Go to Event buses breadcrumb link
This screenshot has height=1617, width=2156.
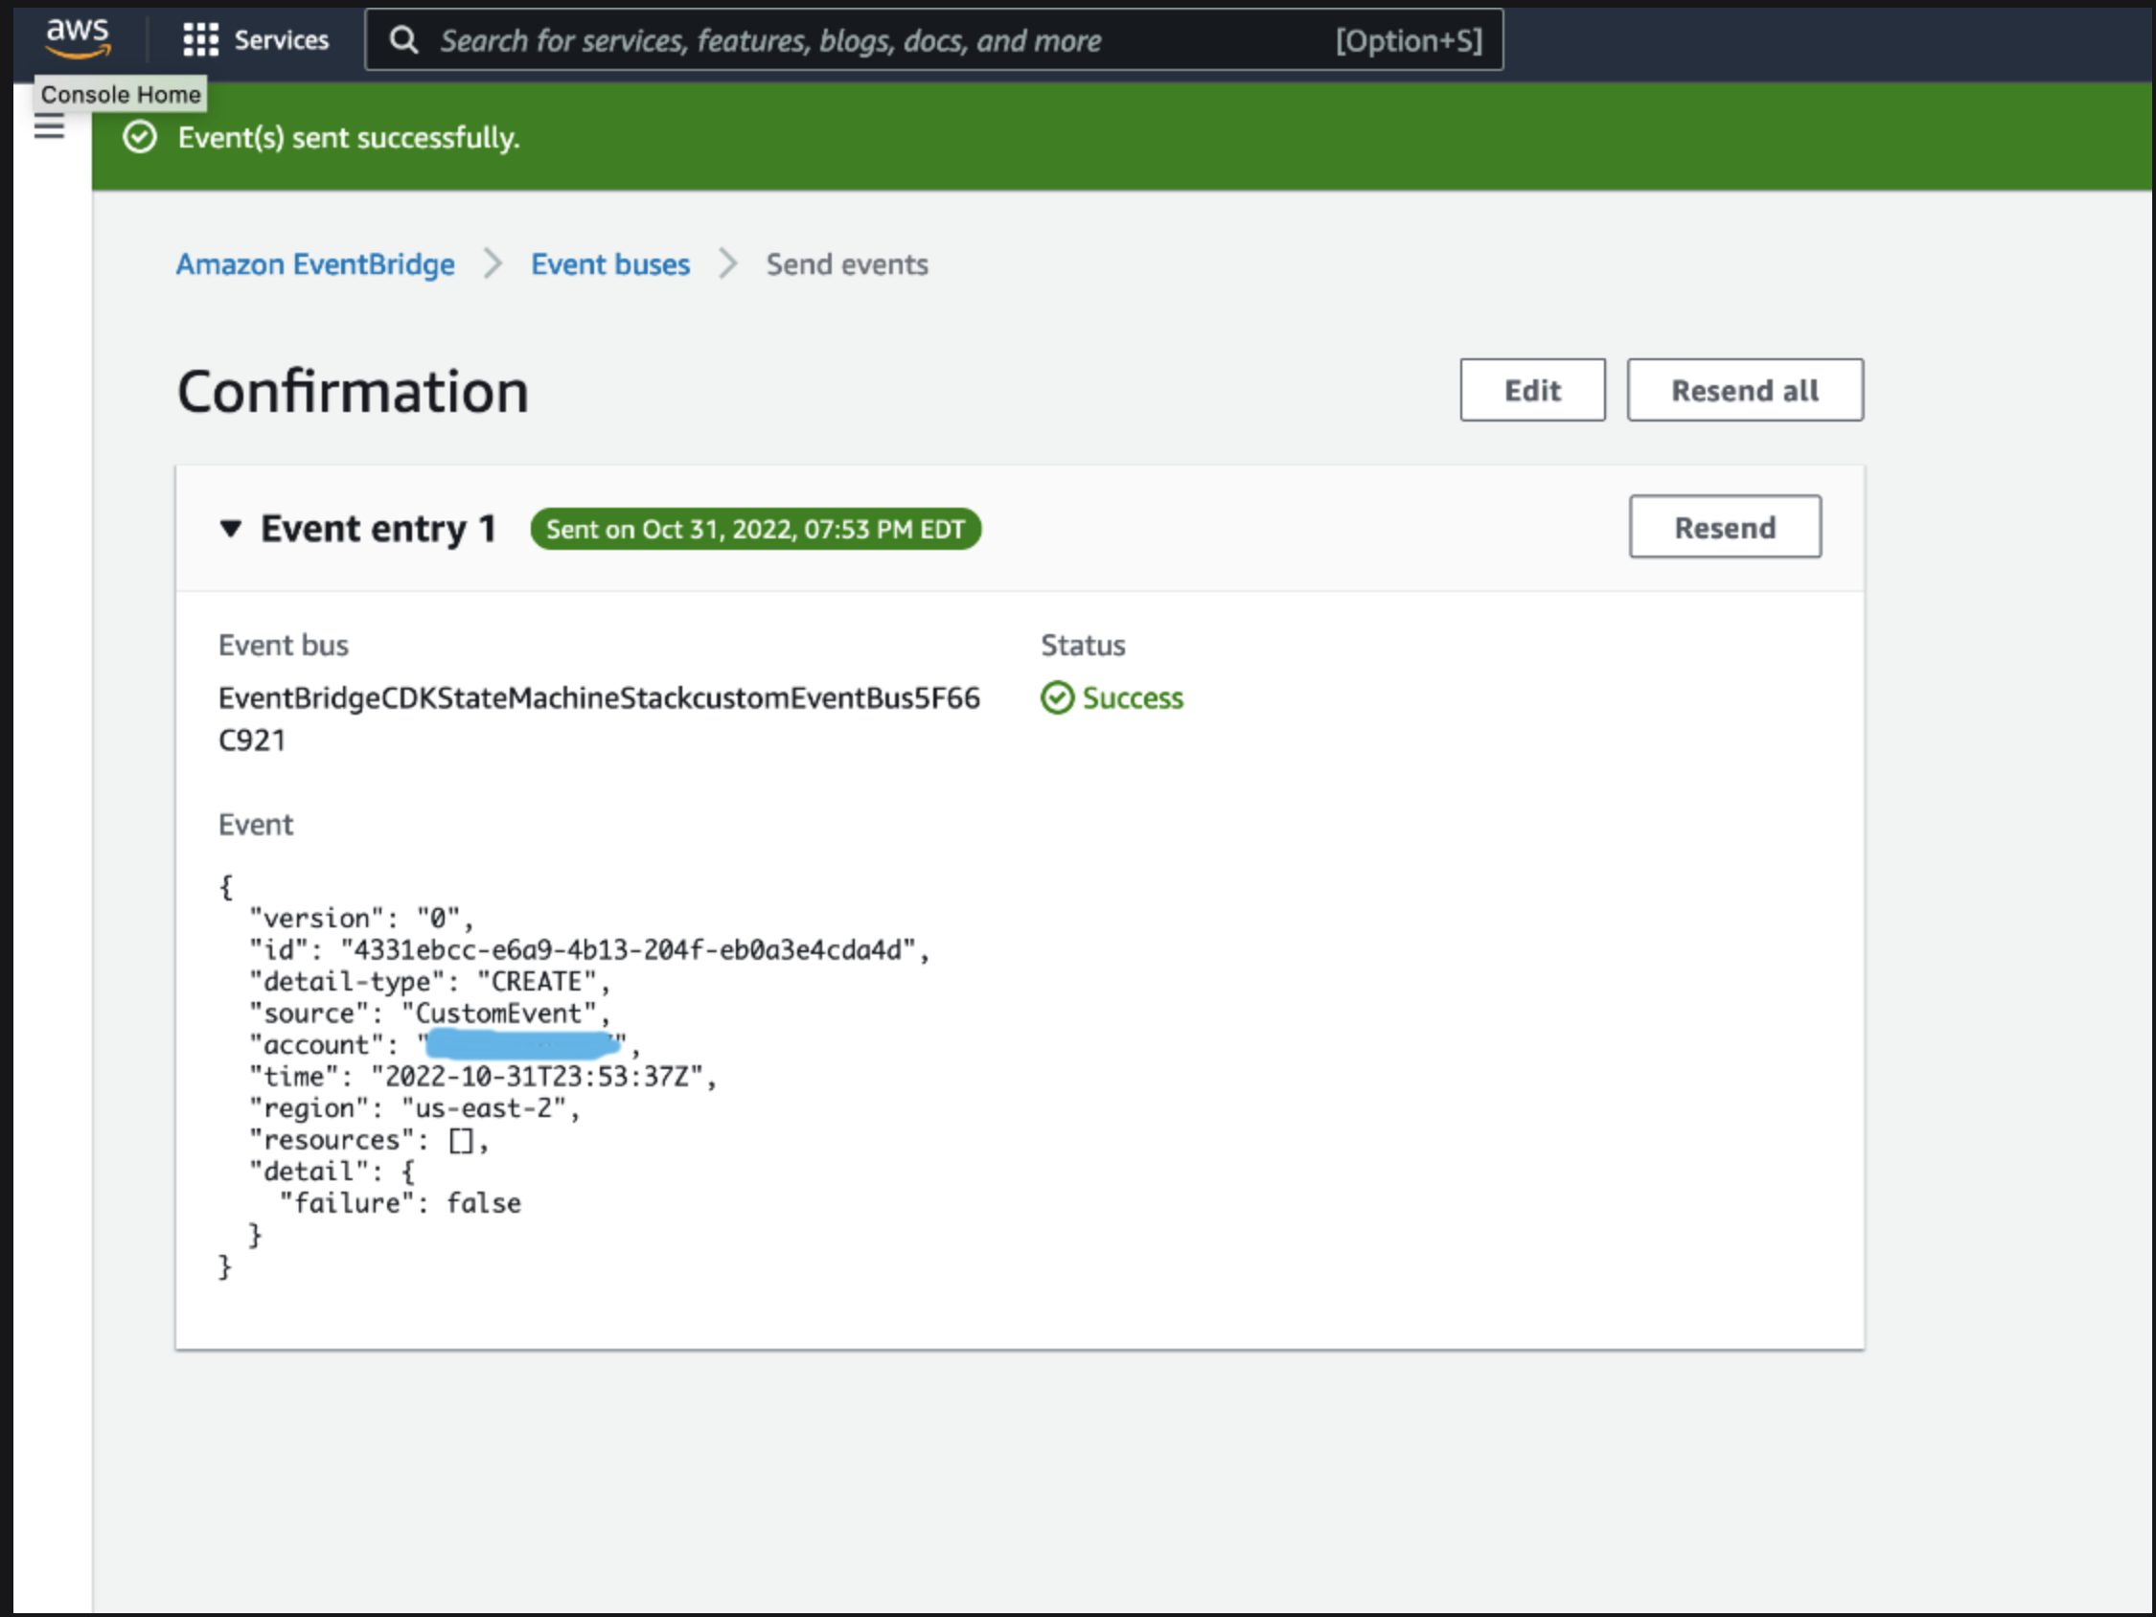pyautogui.click(x=610, y=264)
